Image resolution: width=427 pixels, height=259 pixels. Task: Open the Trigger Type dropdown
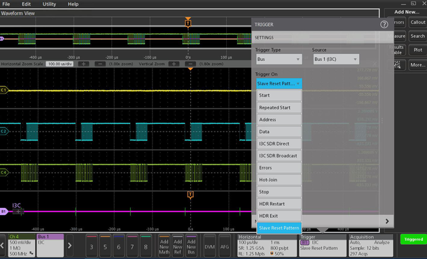coord(279,59)
